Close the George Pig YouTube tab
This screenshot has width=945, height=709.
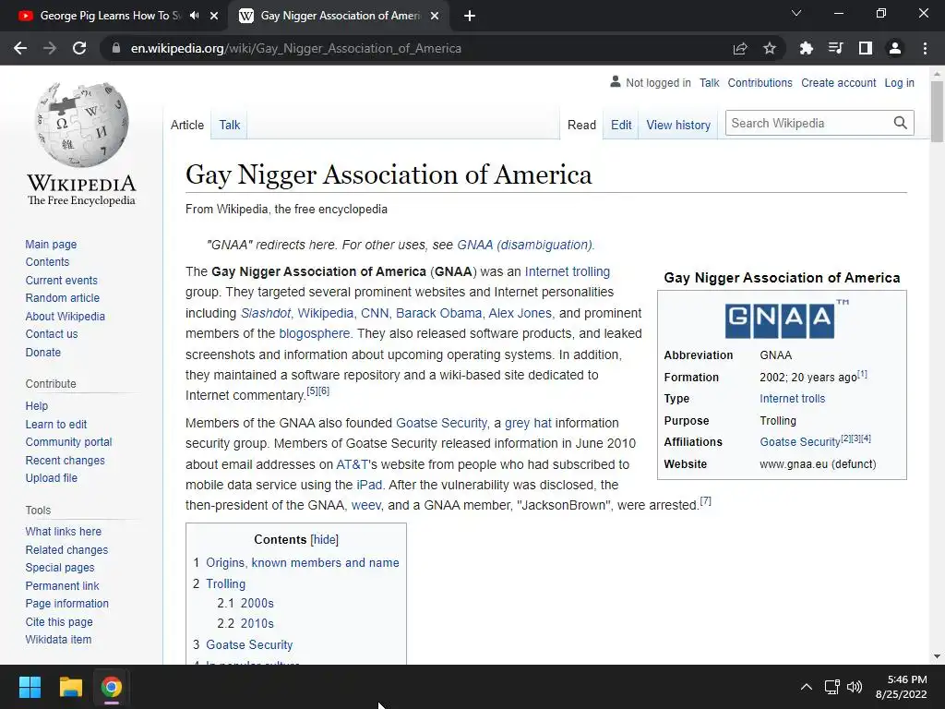tap(214, 16)
